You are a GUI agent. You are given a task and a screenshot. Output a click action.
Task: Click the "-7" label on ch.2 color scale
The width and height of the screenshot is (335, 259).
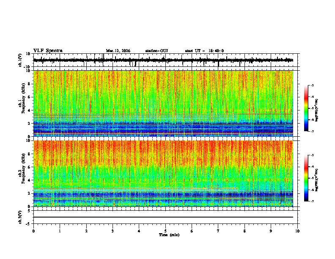click(x=312, y=201)
